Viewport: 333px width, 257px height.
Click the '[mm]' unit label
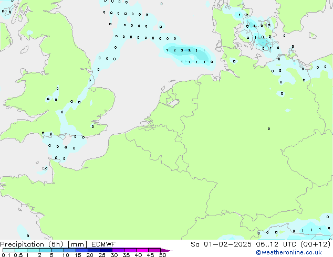click(x=78, y=244)
